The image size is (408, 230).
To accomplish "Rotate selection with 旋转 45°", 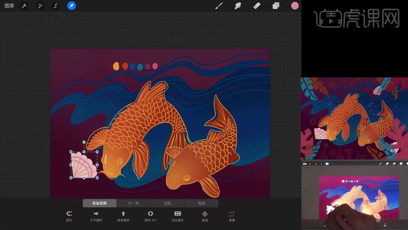I will point(150,216).
